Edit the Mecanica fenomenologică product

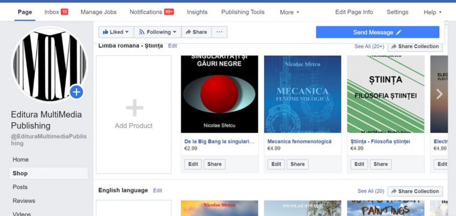(277, 164)
